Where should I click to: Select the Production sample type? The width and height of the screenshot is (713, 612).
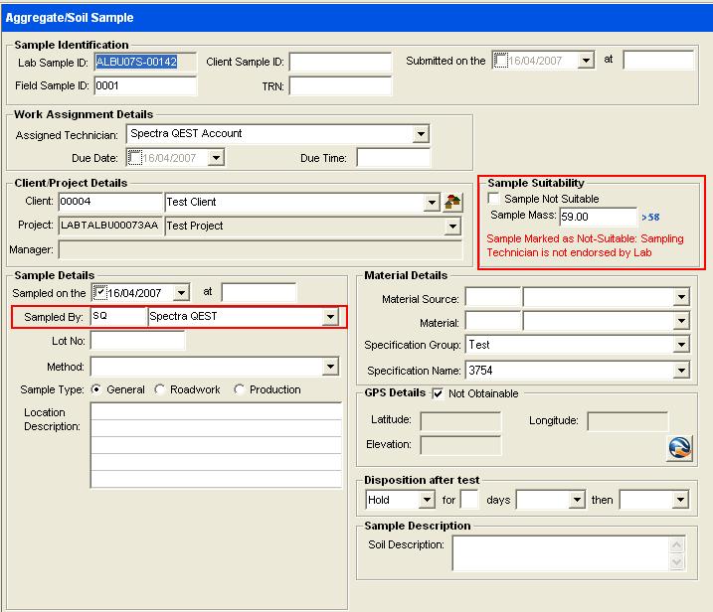point(239,389)
